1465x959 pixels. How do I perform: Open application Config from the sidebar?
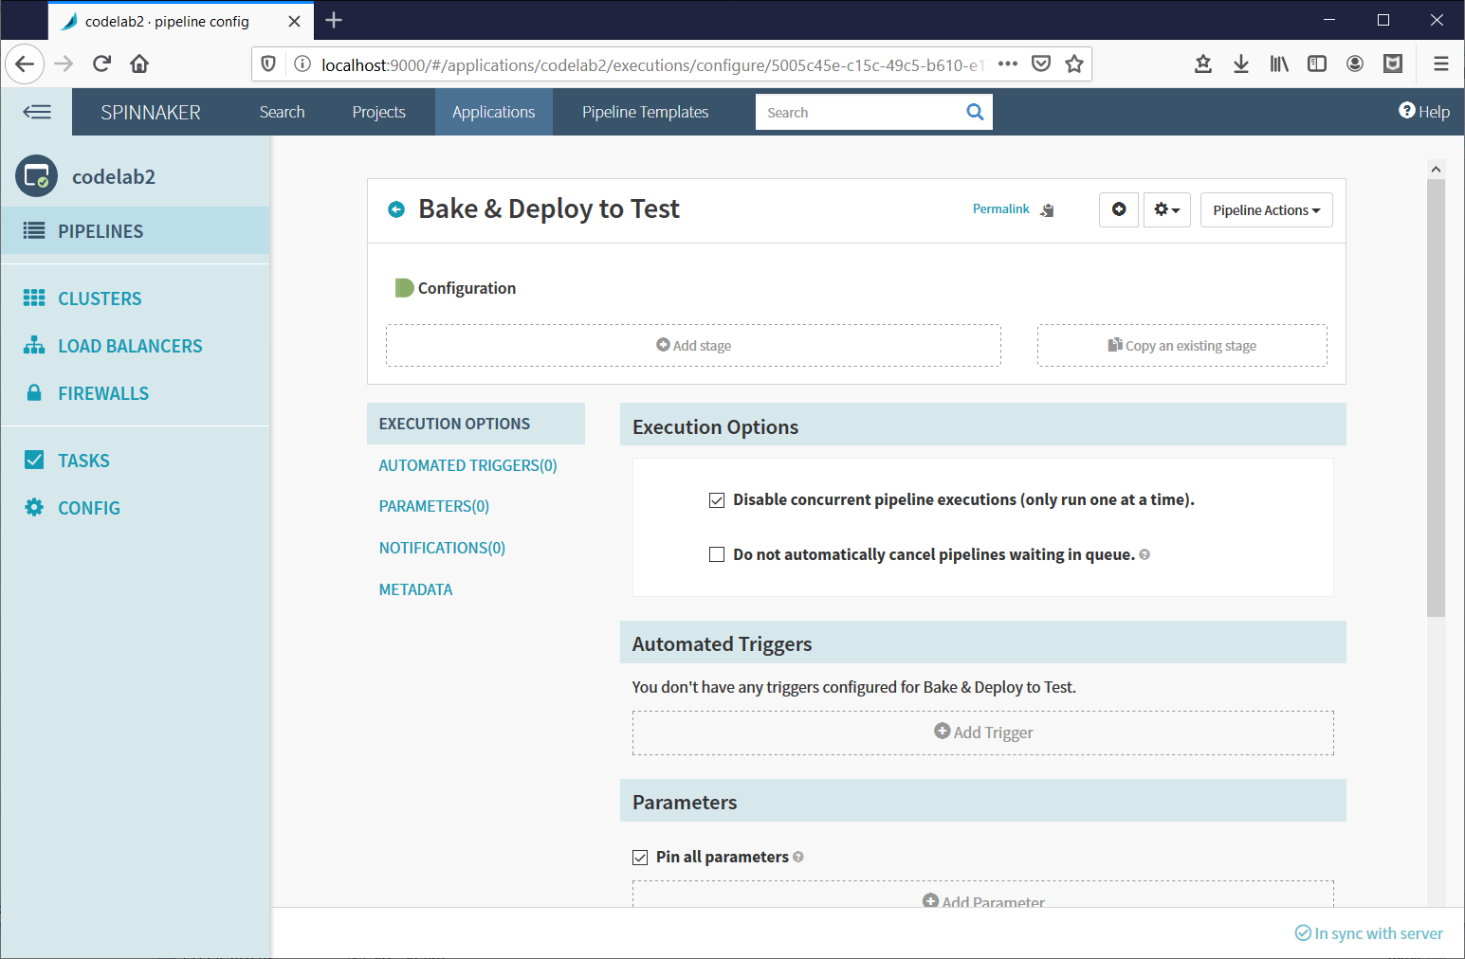point(90,507)
